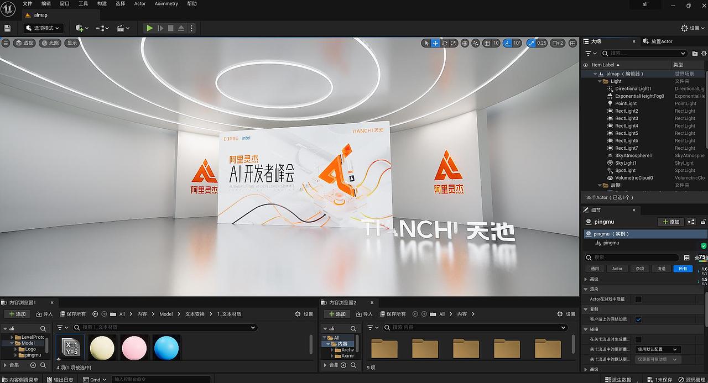Toggle 在关卡流送时生成 checkbox

(638, 339)
